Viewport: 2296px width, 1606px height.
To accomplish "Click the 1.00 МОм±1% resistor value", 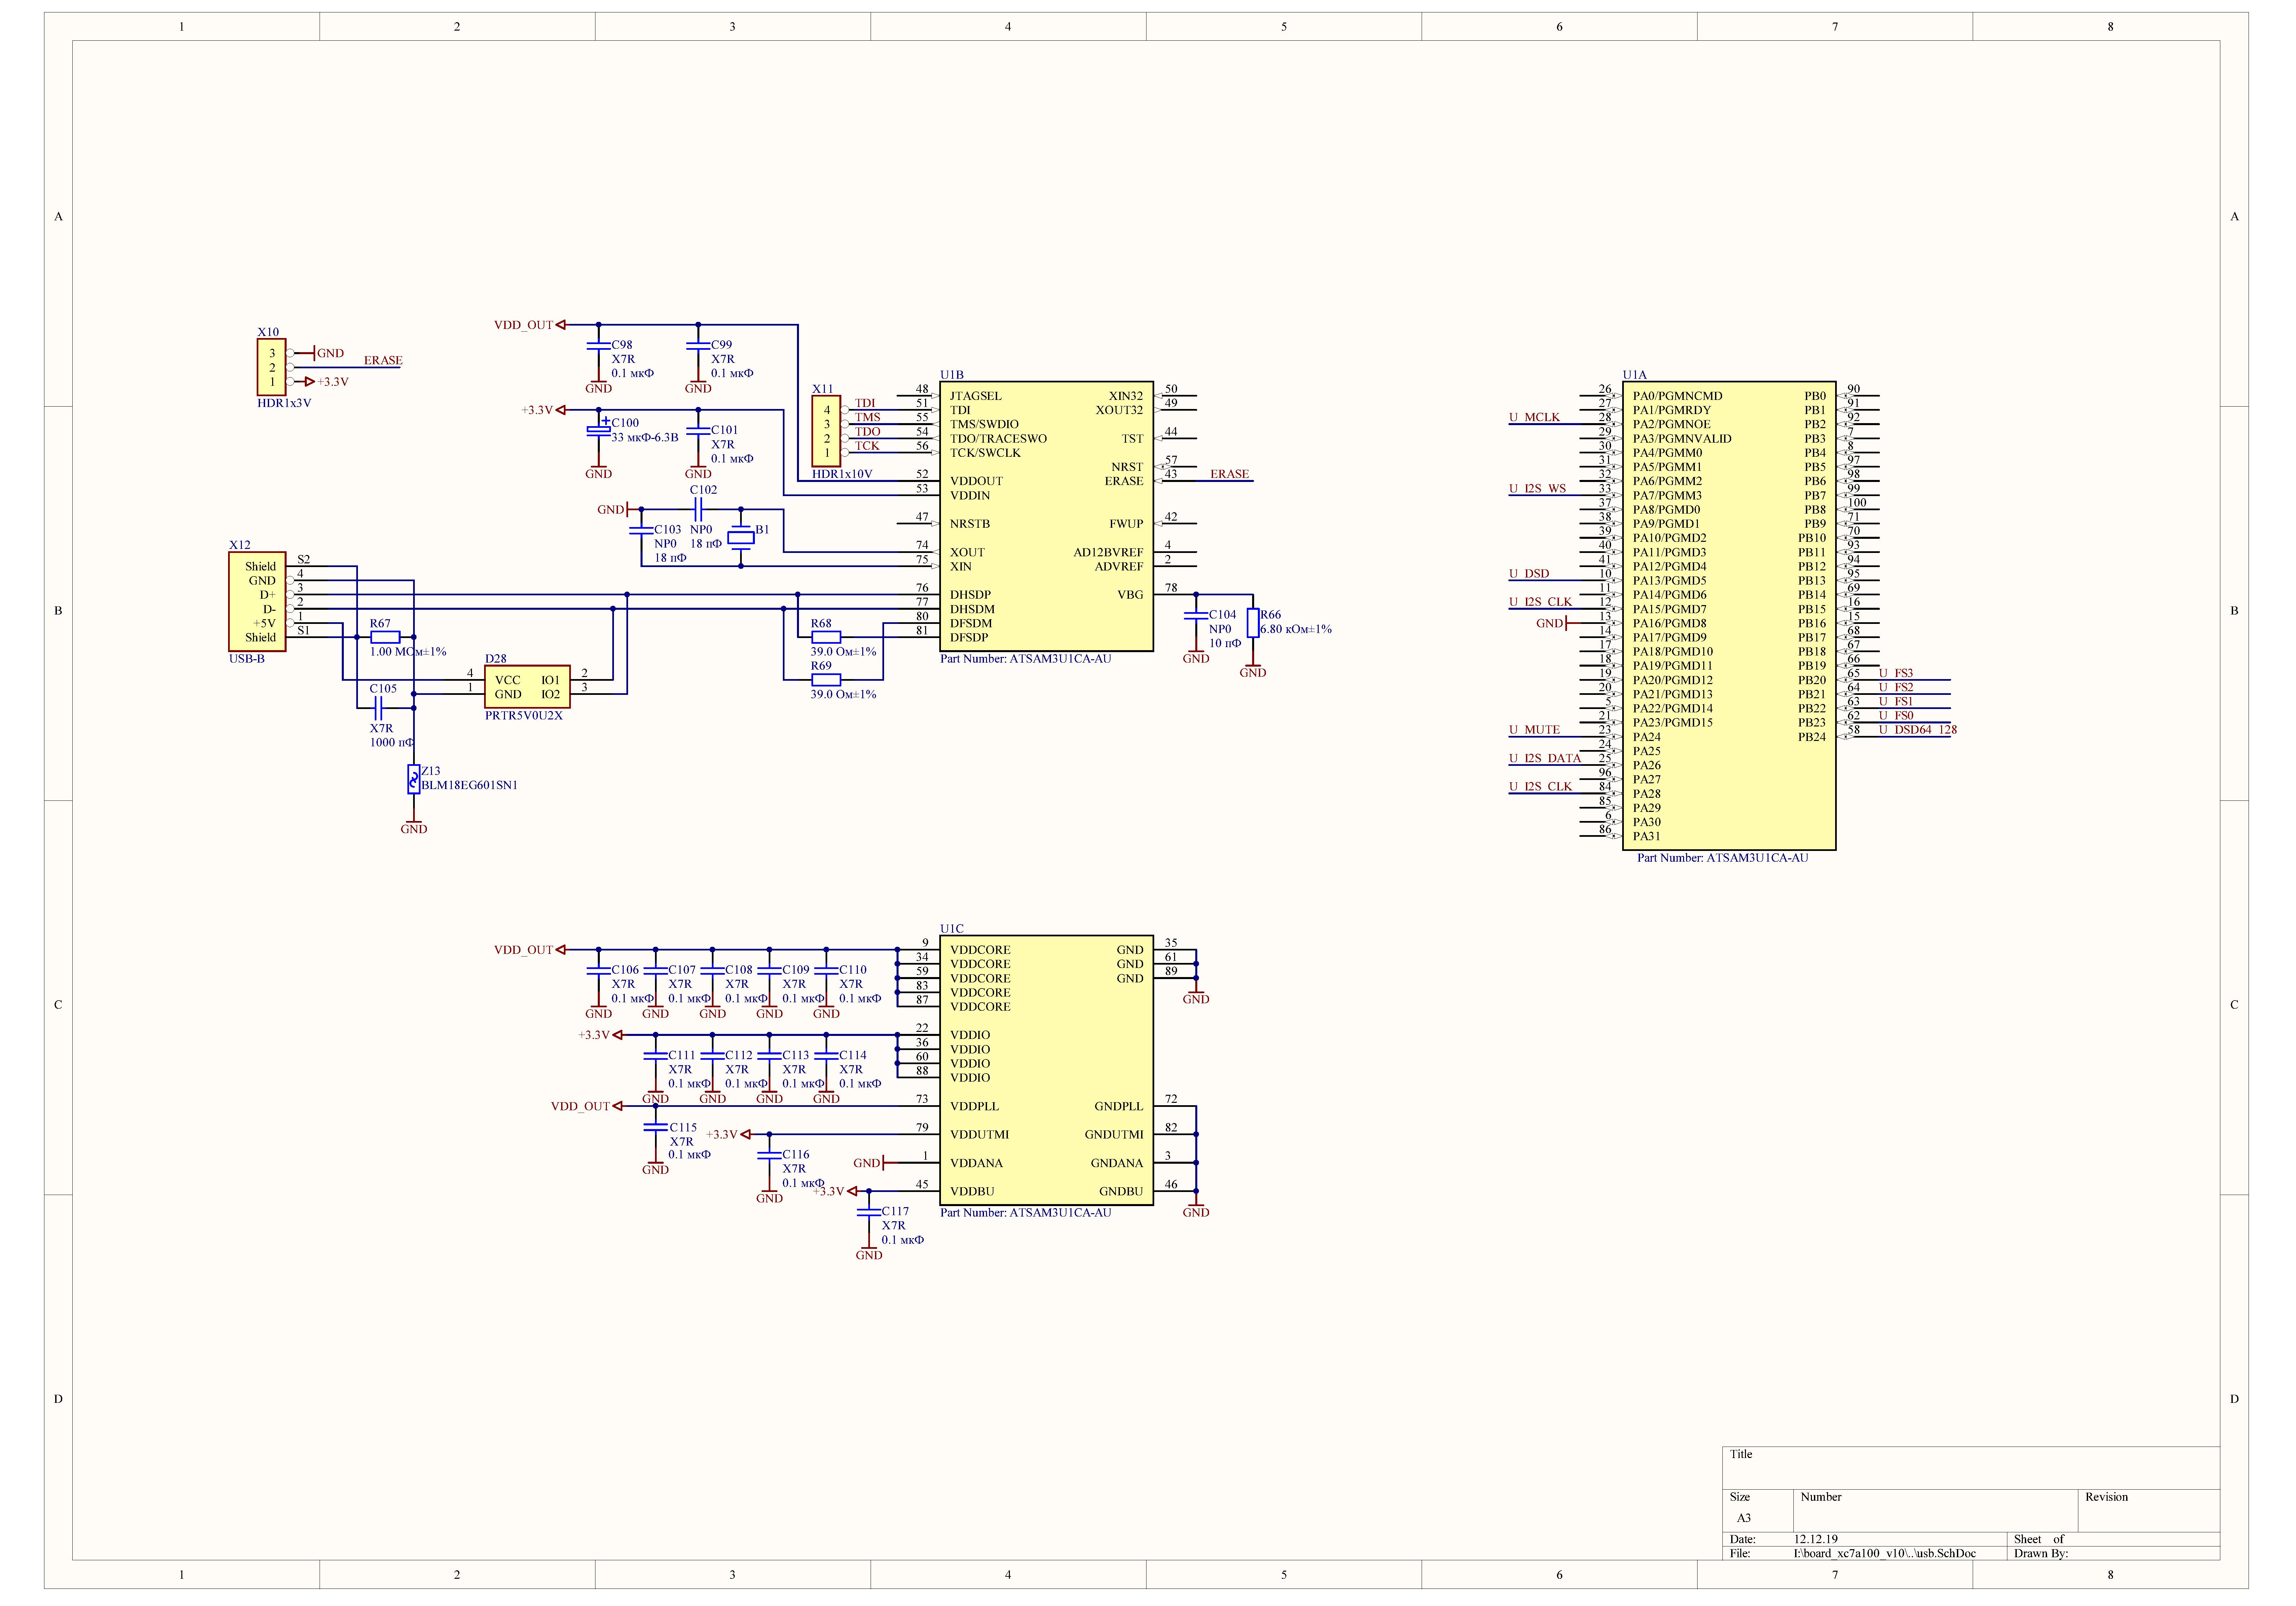I will pyautogui.click(x=408, y=652).
